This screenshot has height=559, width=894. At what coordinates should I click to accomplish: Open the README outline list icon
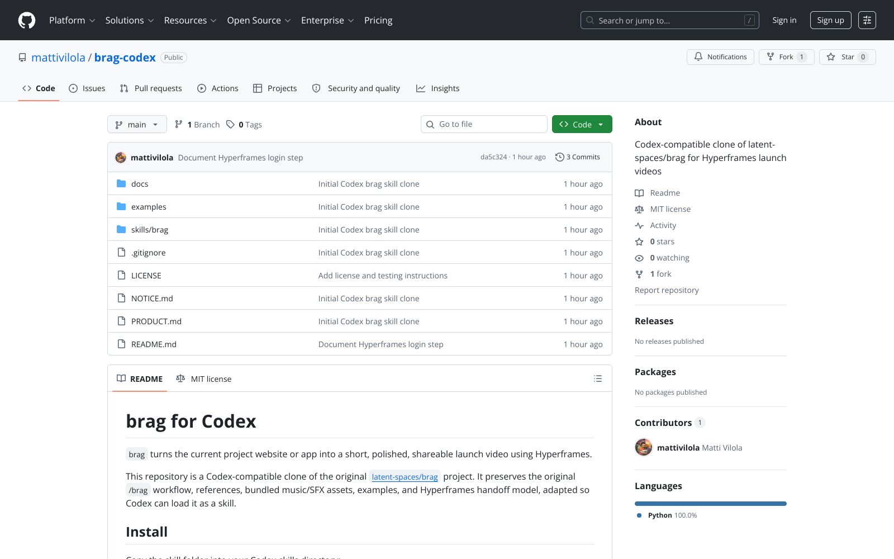coord(598,378)
